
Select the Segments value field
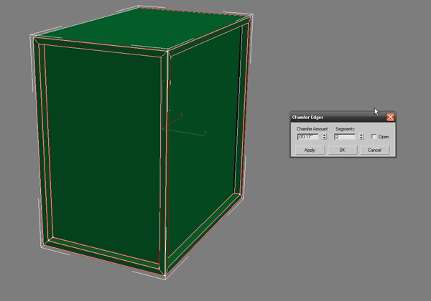(x=345, y=136)
